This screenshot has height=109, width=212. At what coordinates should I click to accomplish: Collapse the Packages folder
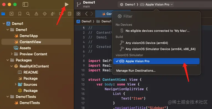8,60
